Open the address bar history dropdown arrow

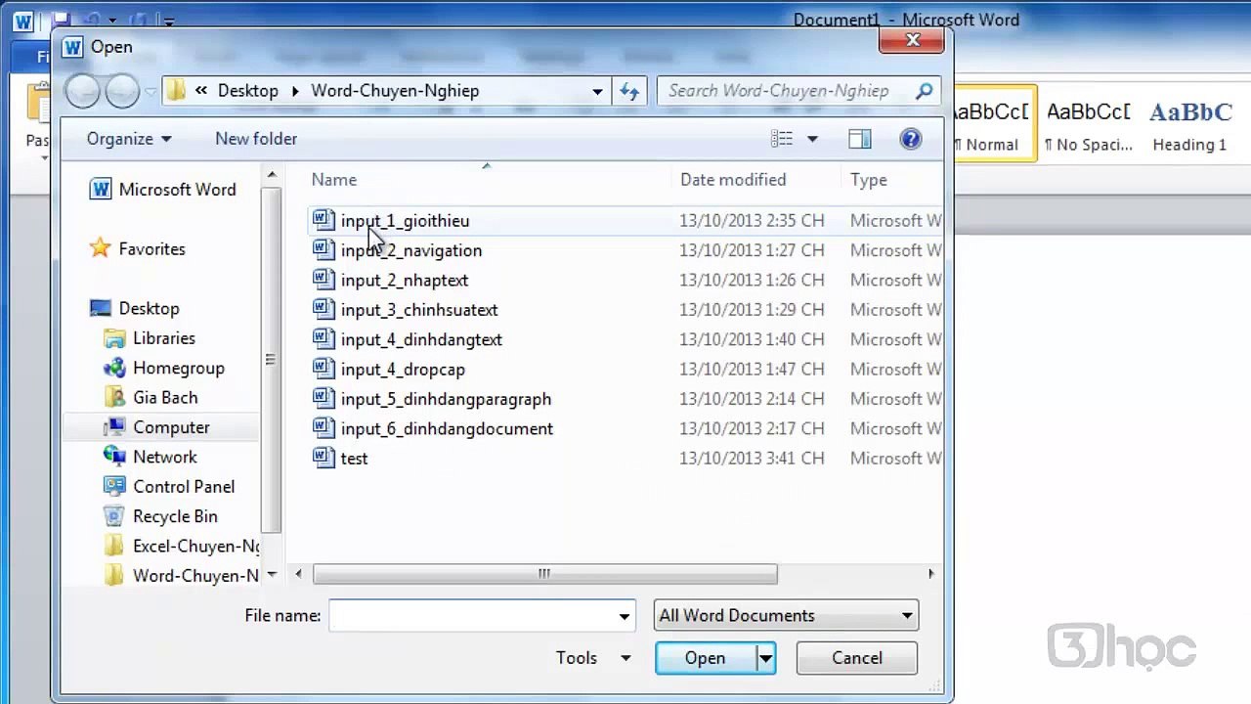click(597, 91)
